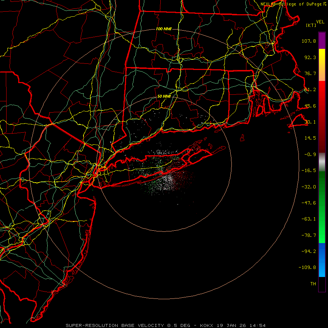Viewport: 328px width, 328px height.
Task: Click the 100 NMI range ring label
Action: 164,29
